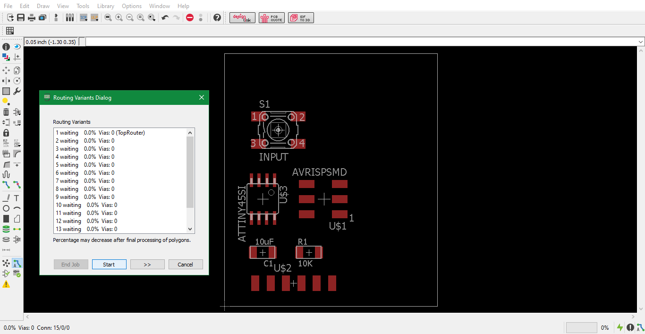Select the Name tool
The width and height of the screenshot is (645, 334).
click(x=6, y=143)
